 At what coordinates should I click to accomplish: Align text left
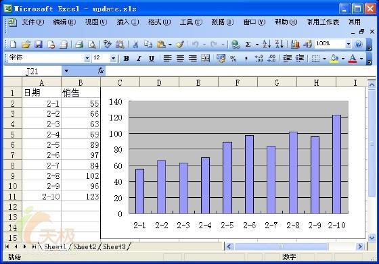pos(167,58)
